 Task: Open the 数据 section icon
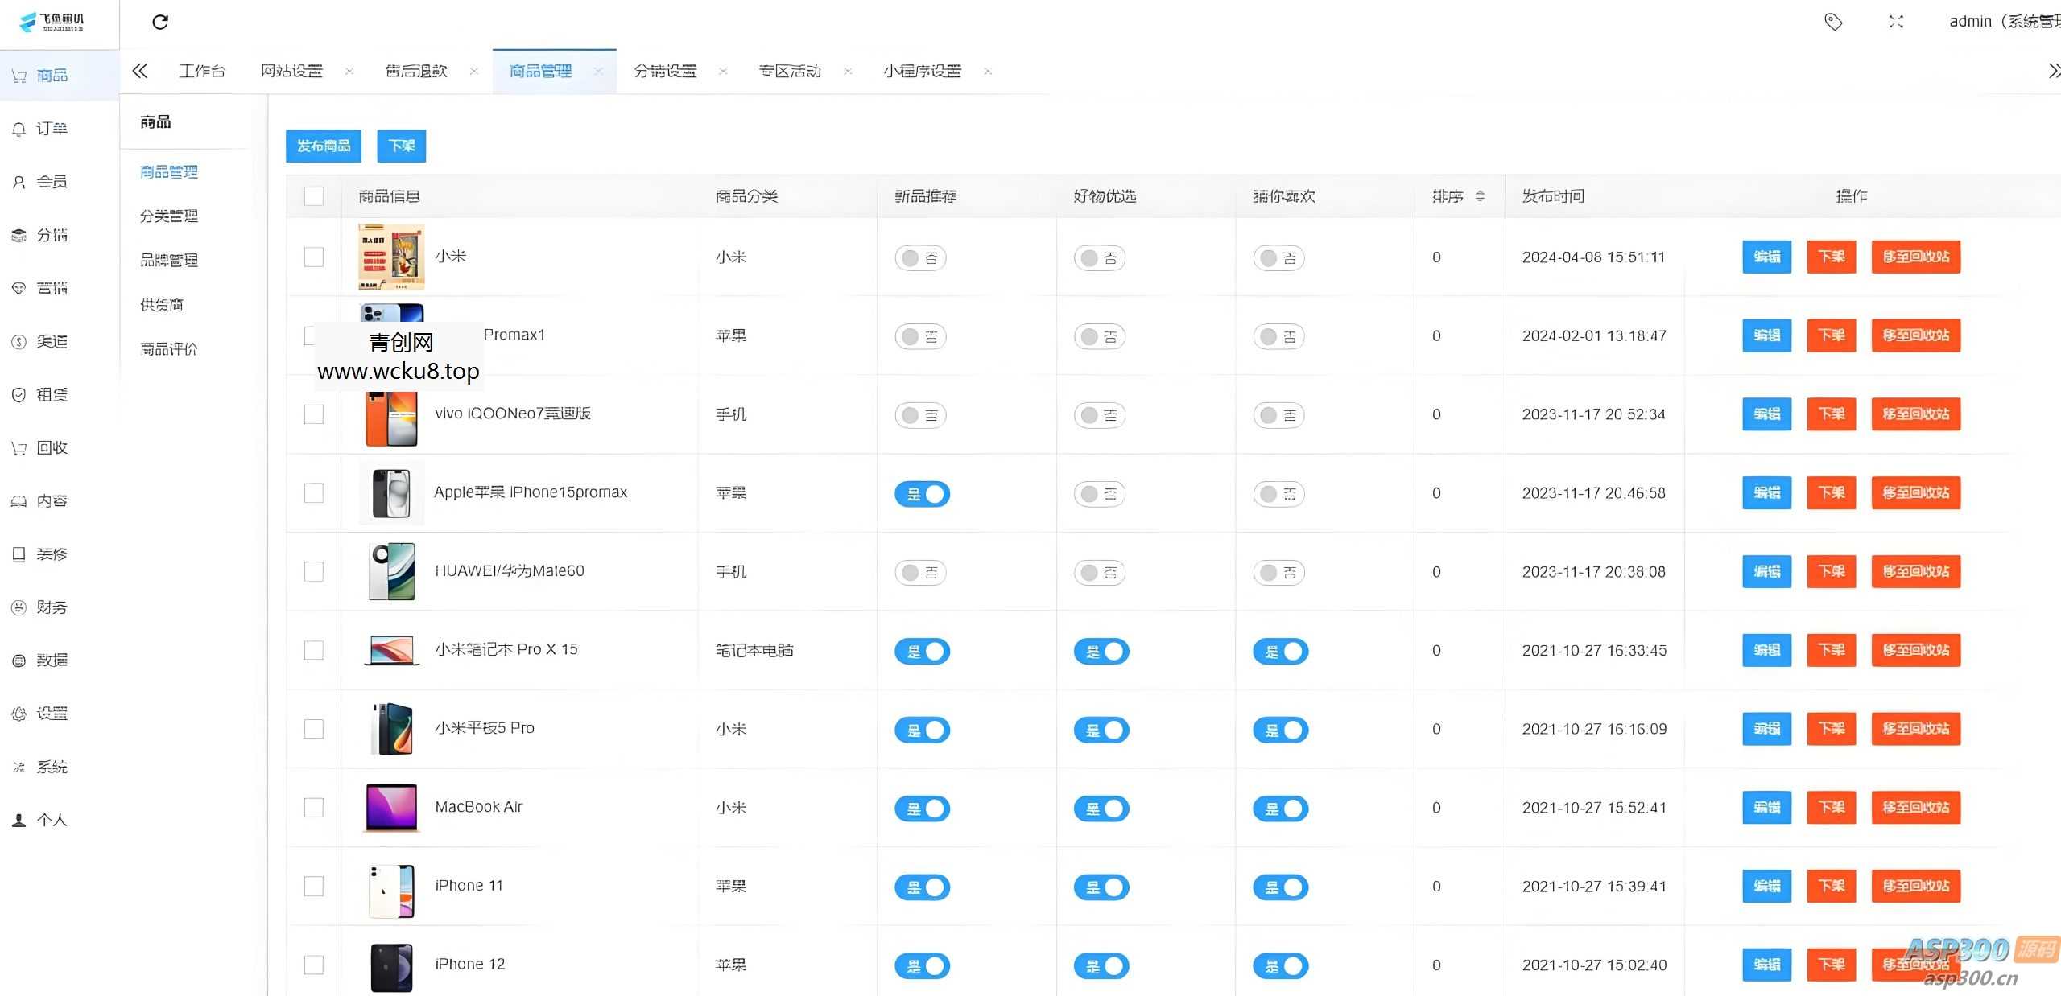[x=19, y=660]
